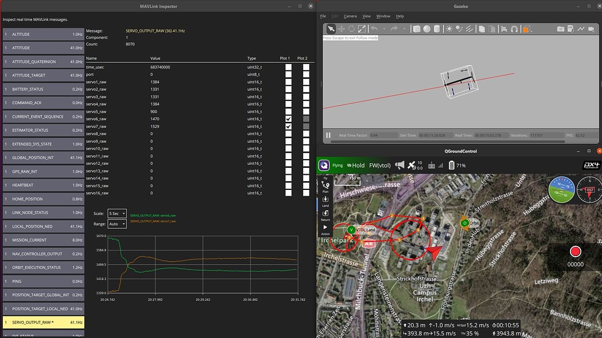Screen dimensions: 602x338
Task: Select the BATTERY_STATUS message
Action: click(x=44, y=89)
